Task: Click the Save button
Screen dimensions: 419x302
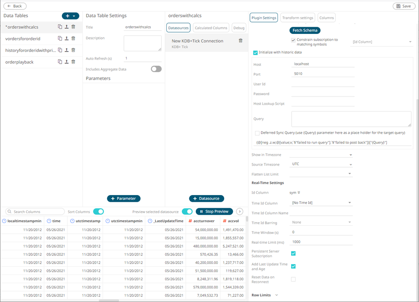Action: click(404, 6)
